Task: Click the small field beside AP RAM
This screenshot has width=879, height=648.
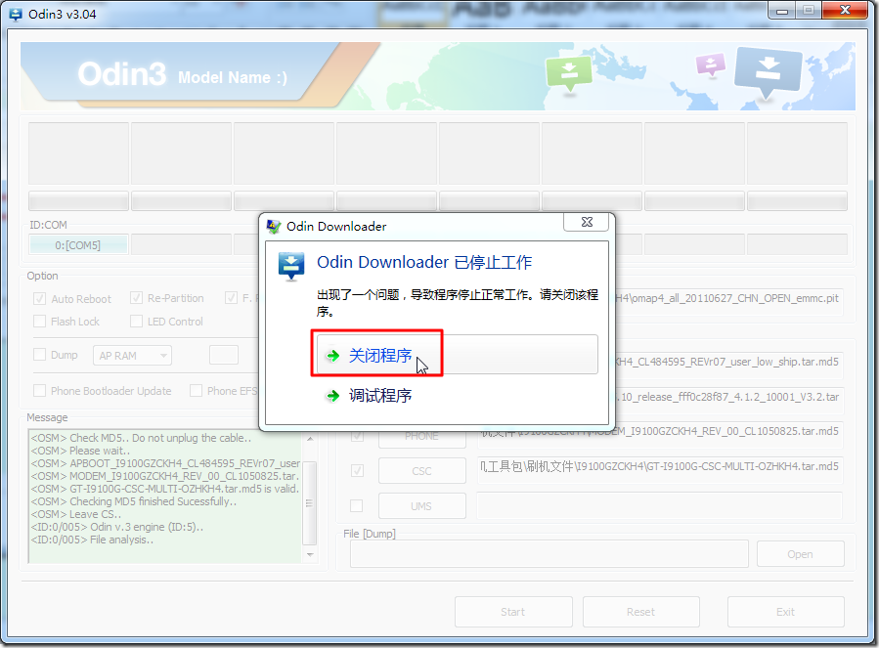Action: pyautogui.click(x=224, y=355)
